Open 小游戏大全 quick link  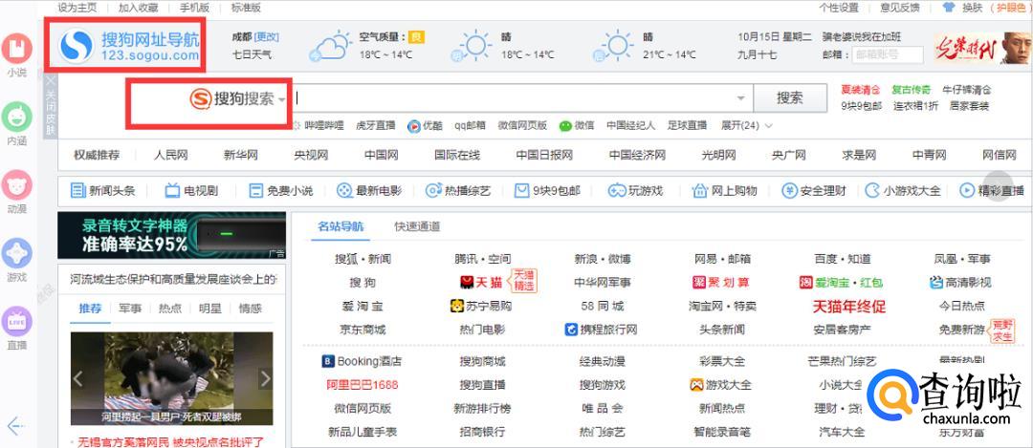coord(903,191)
